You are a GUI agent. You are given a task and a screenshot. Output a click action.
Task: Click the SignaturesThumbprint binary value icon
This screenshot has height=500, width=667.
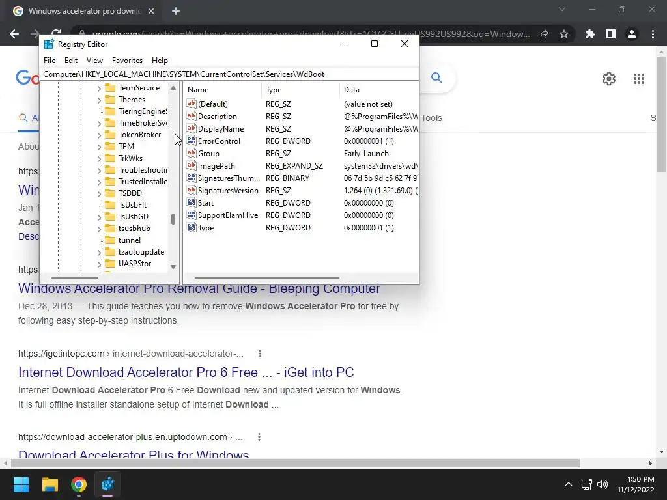click(x=192, y=178)
